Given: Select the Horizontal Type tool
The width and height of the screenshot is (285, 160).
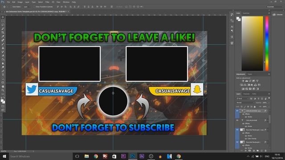Looking at the screenshot, I should 3,75.
